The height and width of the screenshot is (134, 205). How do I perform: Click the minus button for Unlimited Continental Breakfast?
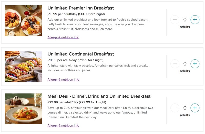(x=175, y=64)
